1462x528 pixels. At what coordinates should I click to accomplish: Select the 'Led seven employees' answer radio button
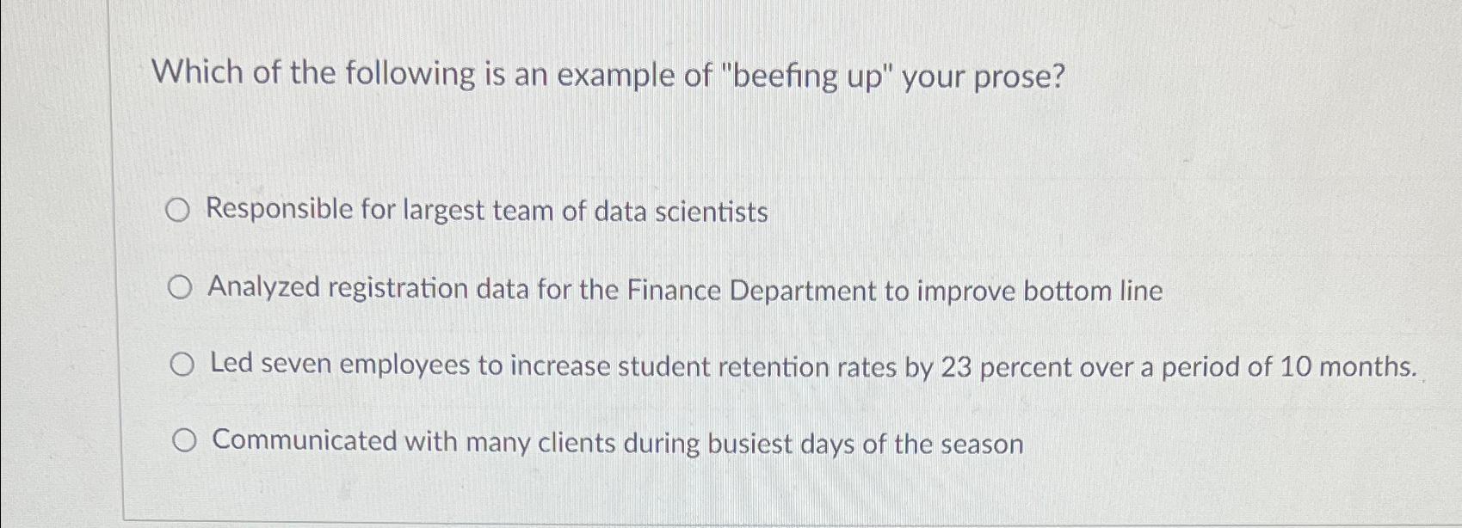tap(182, 365)
